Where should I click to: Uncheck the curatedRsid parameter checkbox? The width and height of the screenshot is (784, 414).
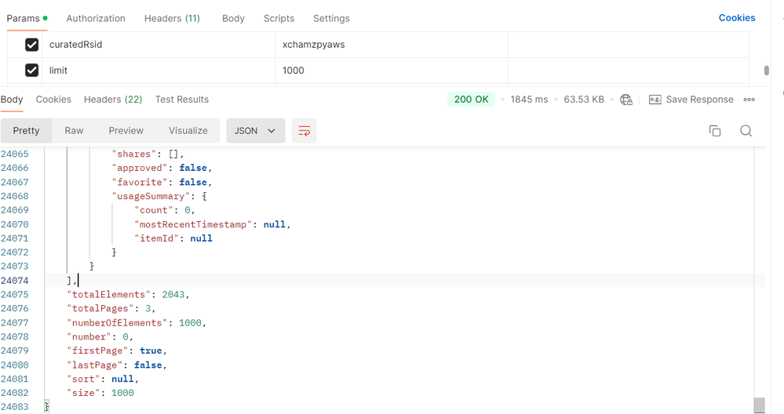(32, 45)
